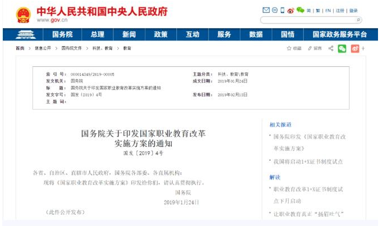The width and height of the screenshot is (387, 226).
Task: Click the Tiananmen gate home icon
Action: [26, 34]
